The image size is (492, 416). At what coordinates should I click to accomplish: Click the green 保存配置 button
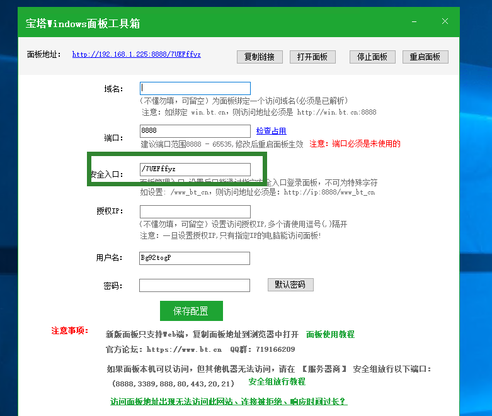[x=192, y=311]
